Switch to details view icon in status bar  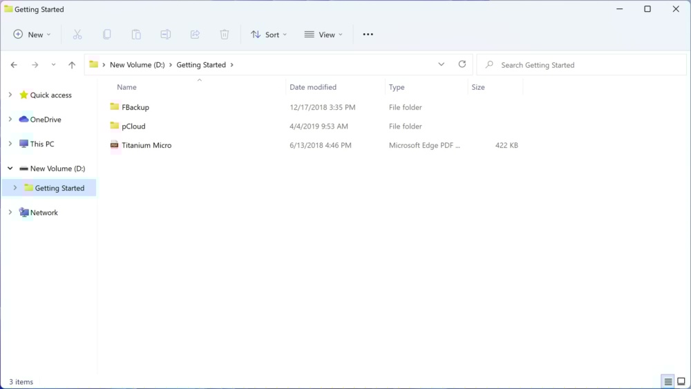click(x=668, y=381)
